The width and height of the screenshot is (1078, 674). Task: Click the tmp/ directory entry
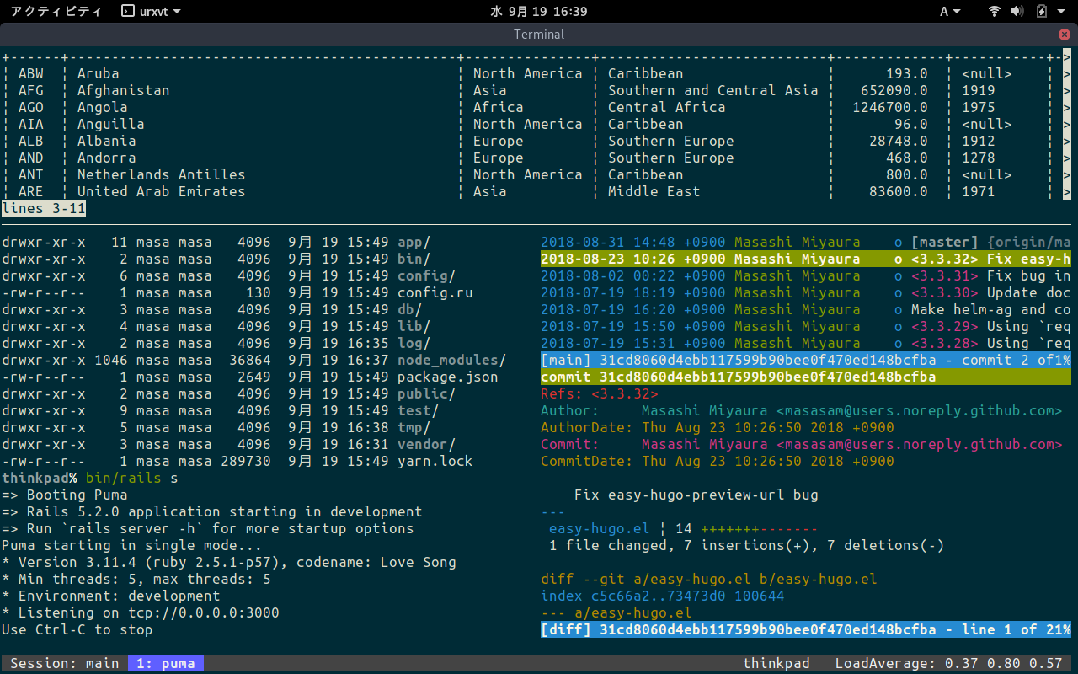[414, 427]
